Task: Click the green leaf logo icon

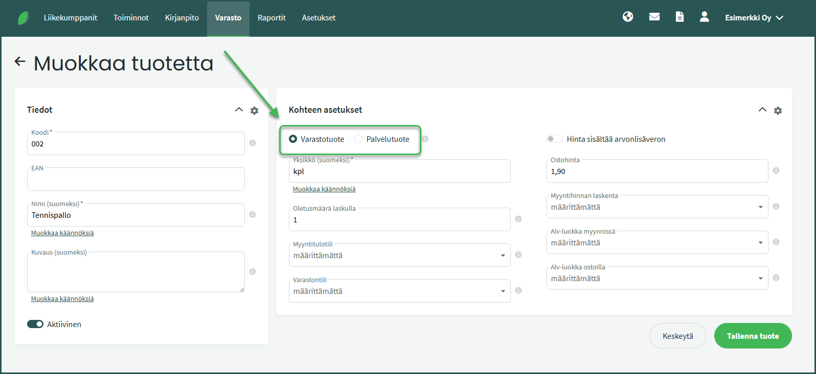Action: tap(24, 18)
